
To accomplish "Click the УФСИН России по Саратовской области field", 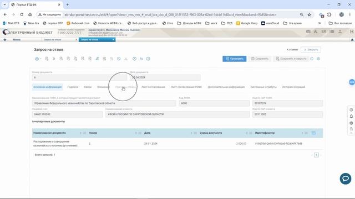I will coord(177,114).
